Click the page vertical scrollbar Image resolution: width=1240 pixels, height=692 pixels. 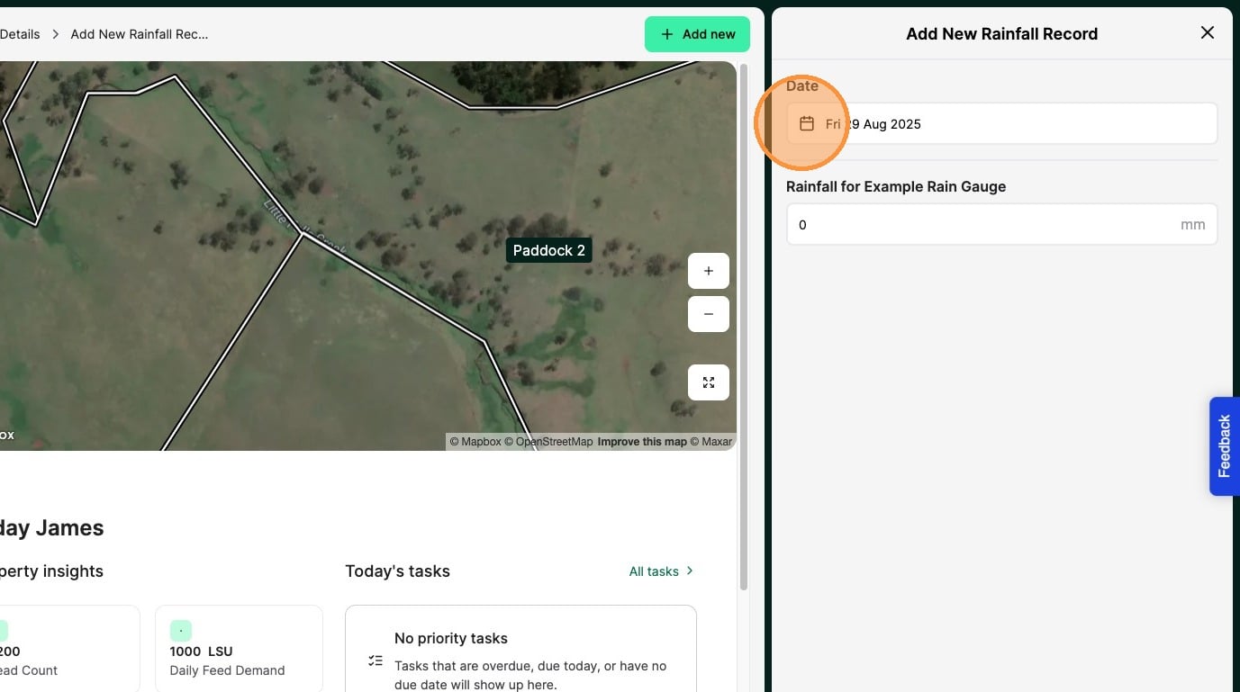744,326
